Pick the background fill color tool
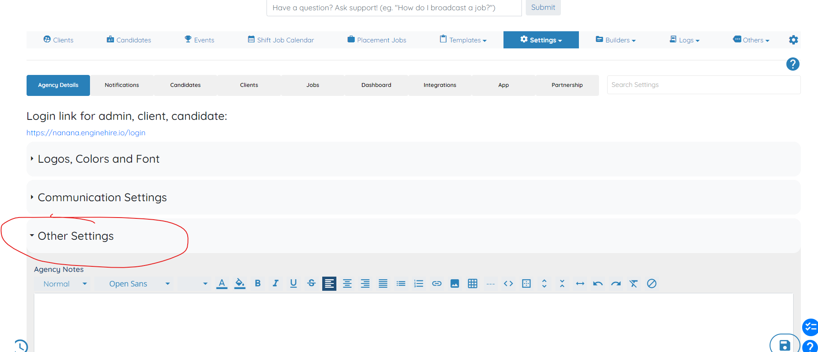This screenshot has height=352, width=818. click(x=240, y=283)
